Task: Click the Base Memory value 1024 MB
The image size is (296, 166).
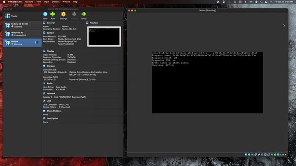Action: click(x=62, y=36)
